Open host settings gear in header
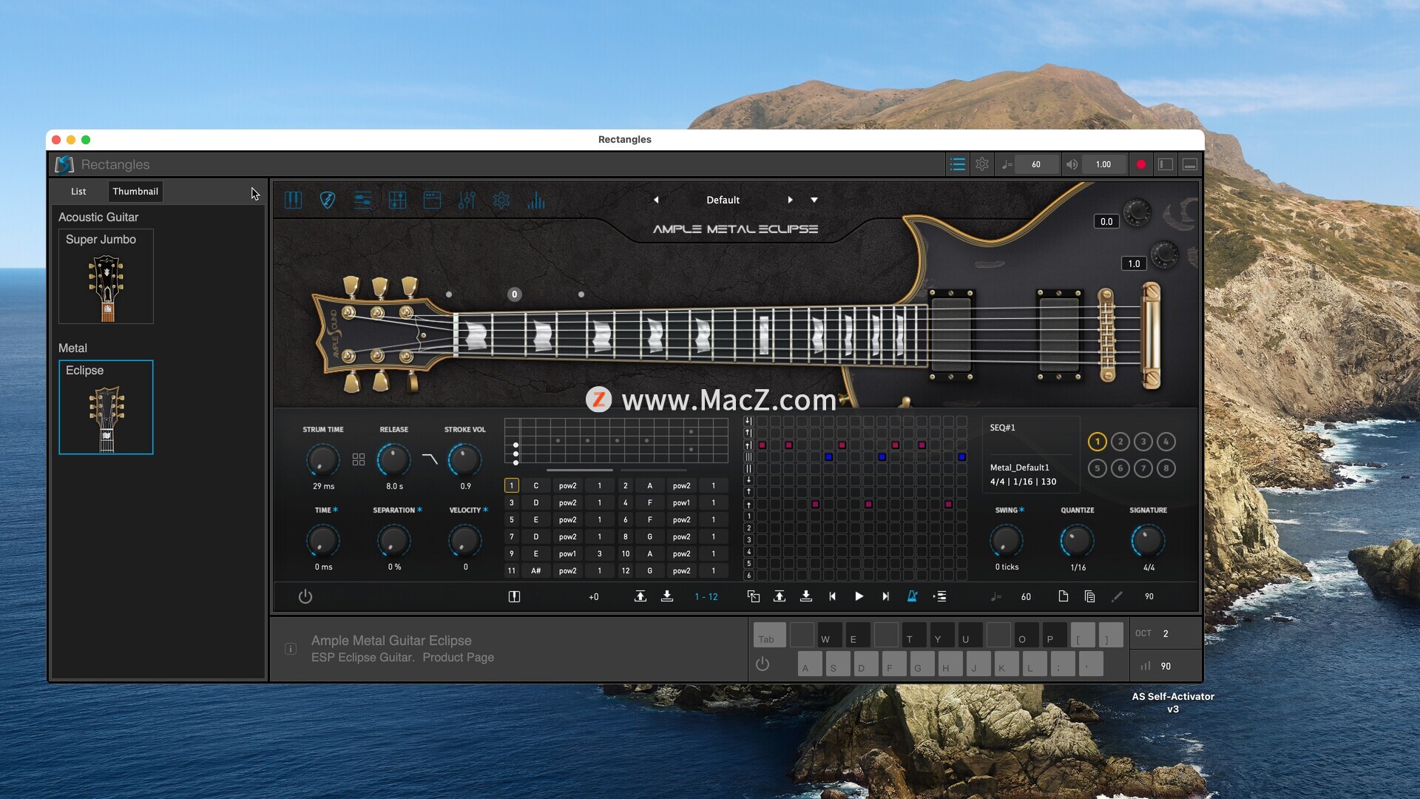1420x799 pixels. (982, 164)
